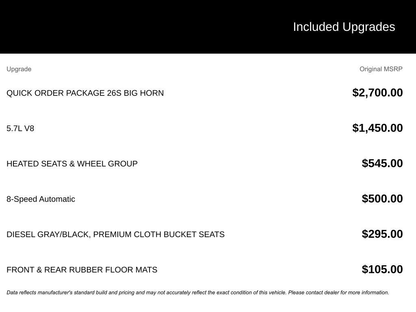Choose the Heated Seats & Wheel Group upgrade
This screenshot has height=312, width=416.
pos(72,164)
